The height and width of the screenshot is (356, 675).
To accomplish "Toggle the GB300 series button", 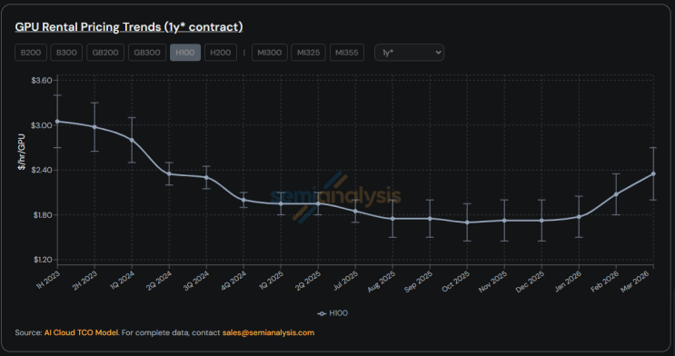I will (x=147, y=53).
